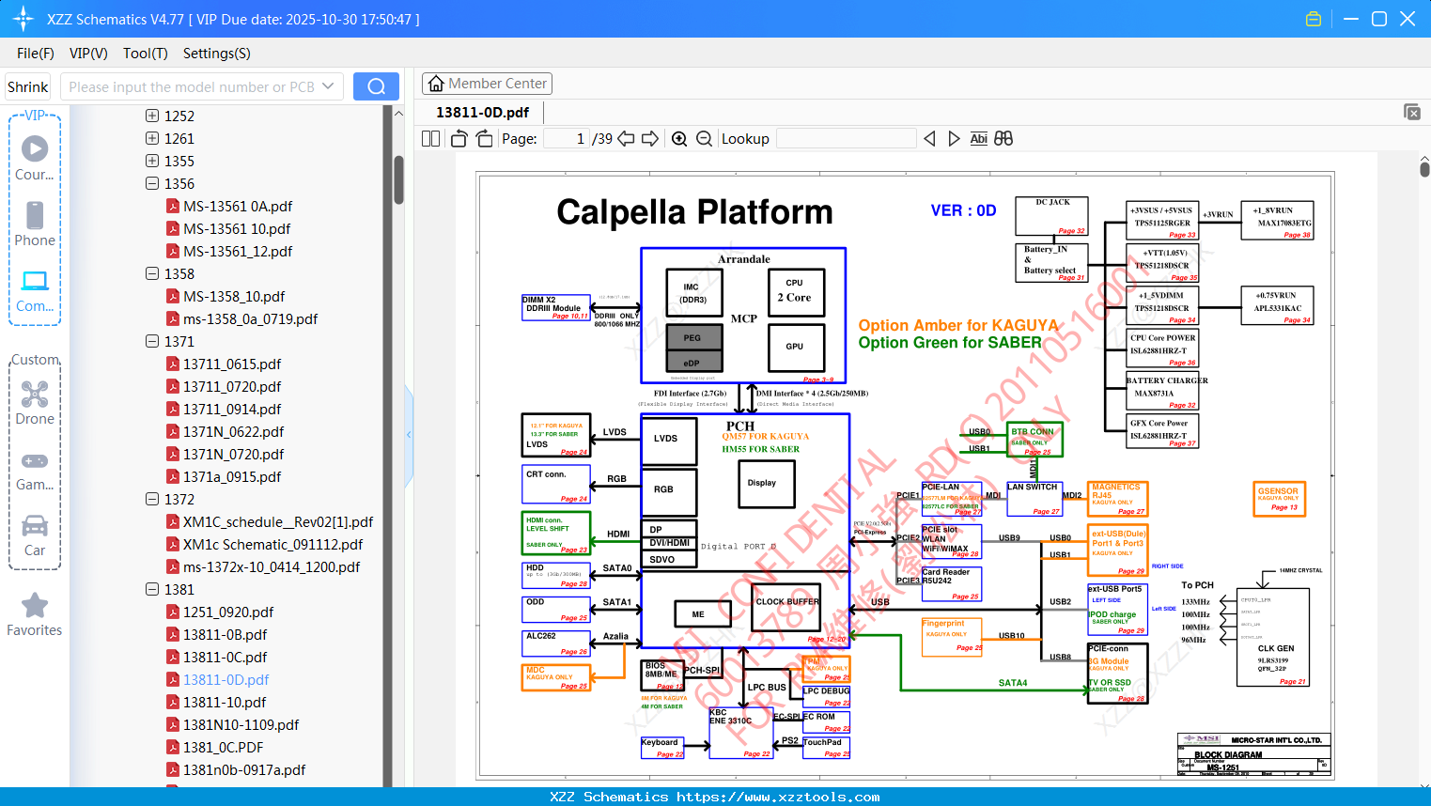Open ms-1358_0a_0719.pdf file

tap(251, 318)
